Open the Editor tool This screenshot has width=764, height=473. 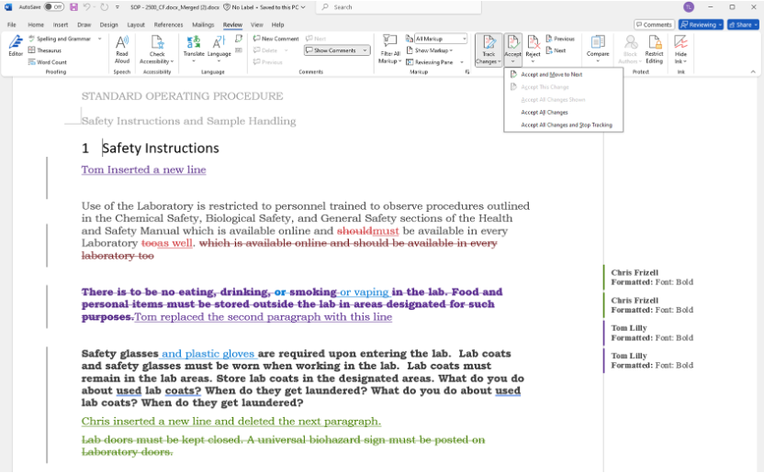[x=16, y=46]
